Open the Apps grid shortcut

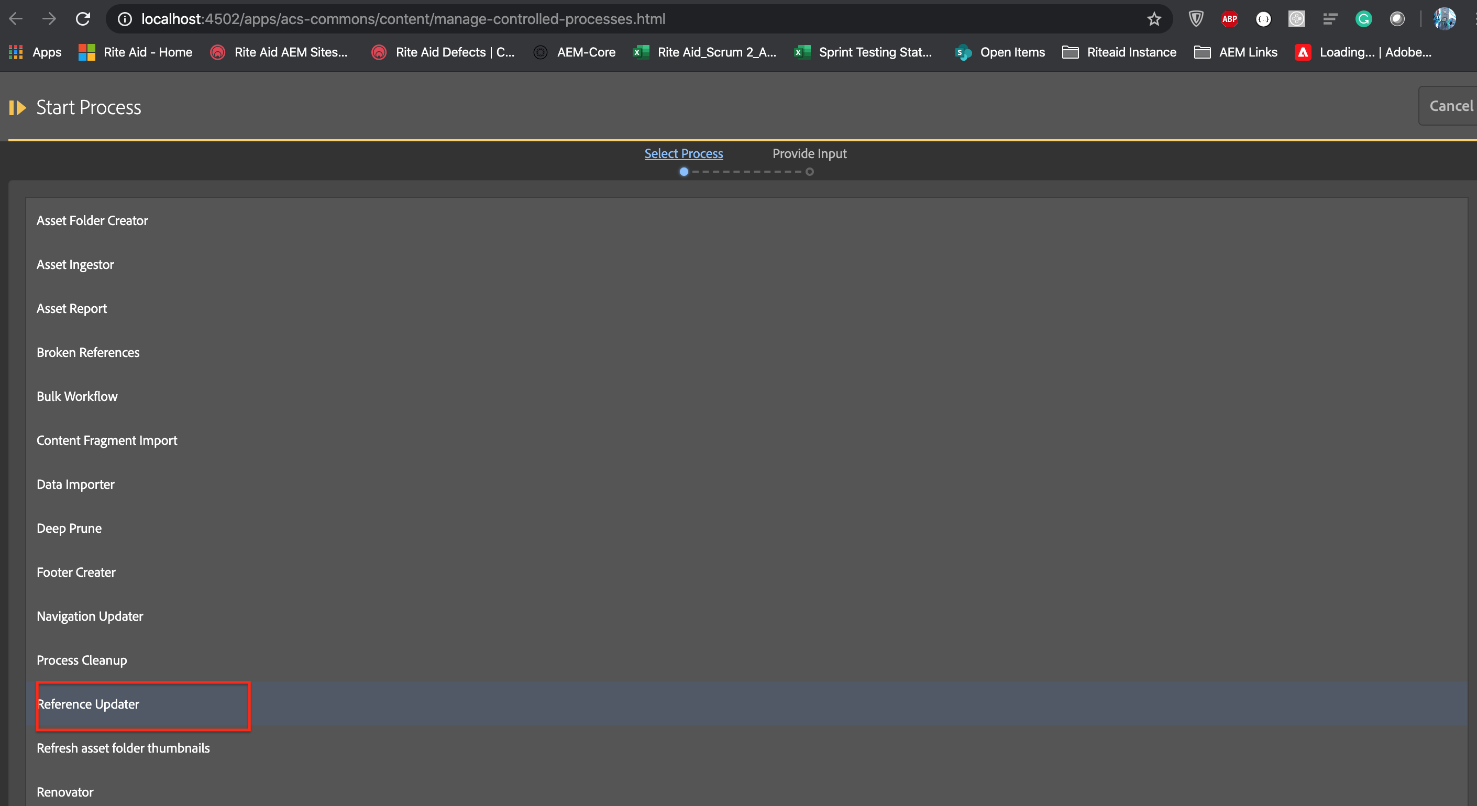(35, 52)
